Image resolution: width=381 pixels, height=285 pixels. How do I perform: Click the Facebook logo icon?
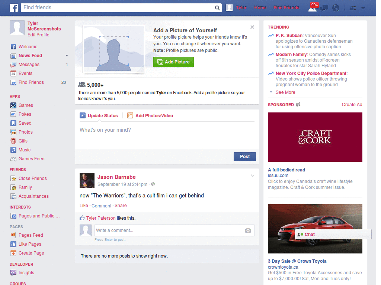coord(14,8)
